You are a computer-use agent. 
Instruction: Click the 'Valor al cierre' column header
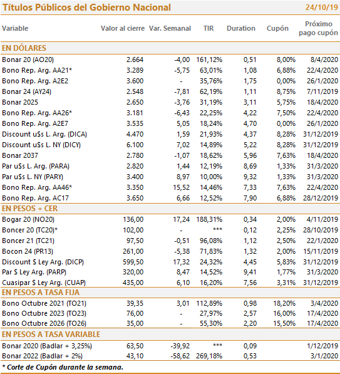(123, 28)
